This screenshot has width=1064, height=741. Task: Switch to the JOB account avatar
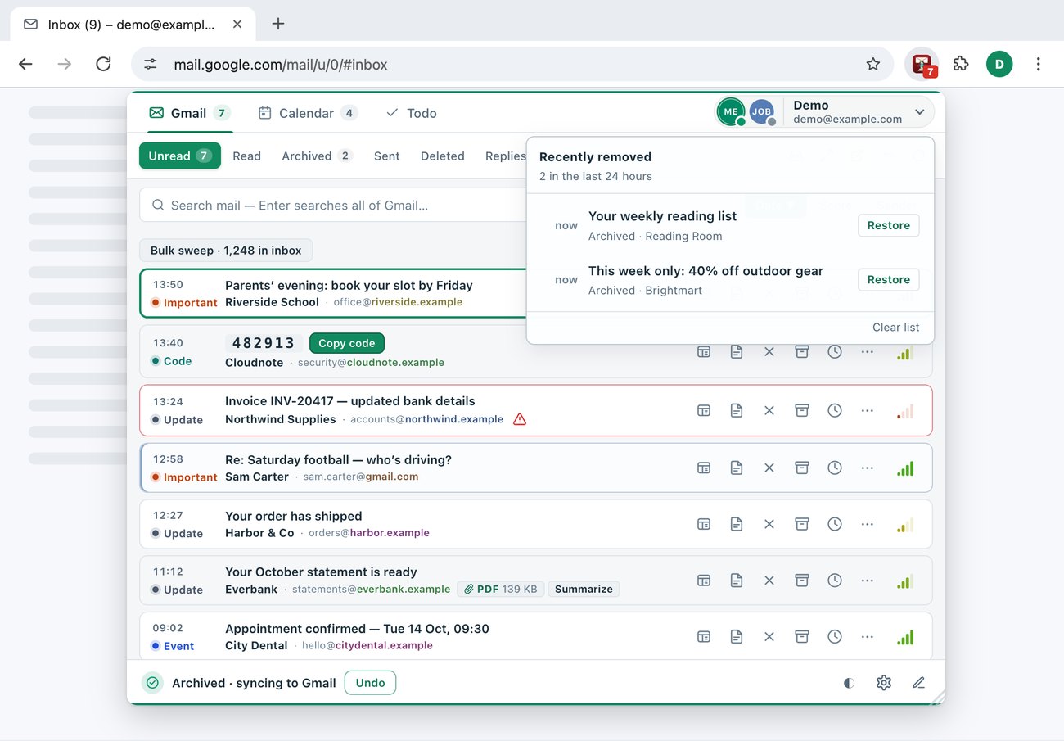pos(762,112)
